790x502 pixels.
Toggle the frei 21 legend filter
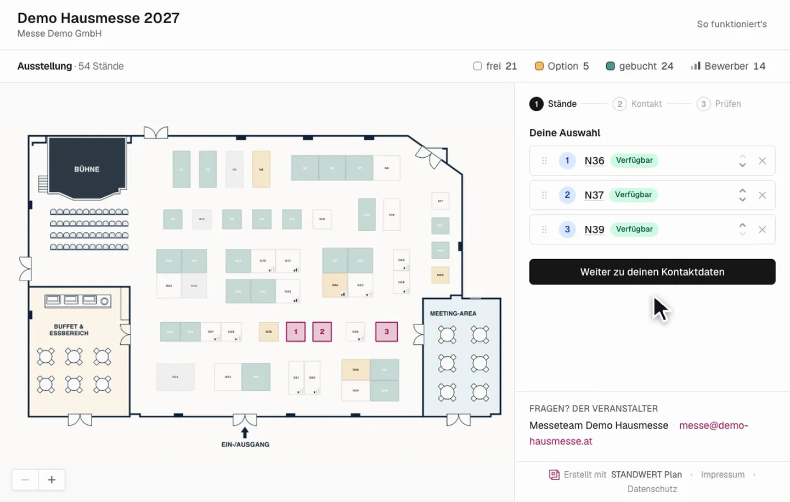pos(495,66)
